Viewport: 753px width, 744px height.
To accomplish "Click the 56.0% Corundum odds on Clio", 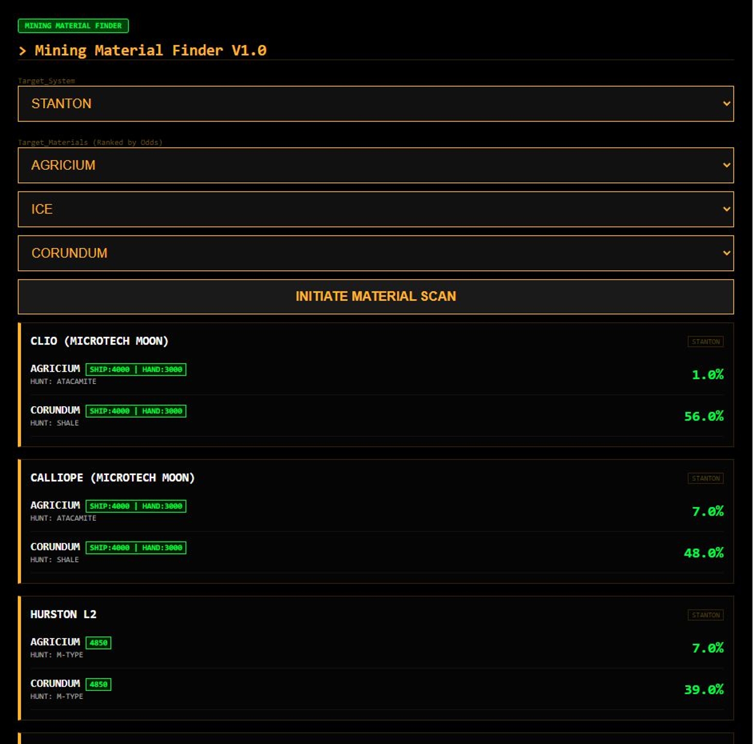I will pos(703,417).
